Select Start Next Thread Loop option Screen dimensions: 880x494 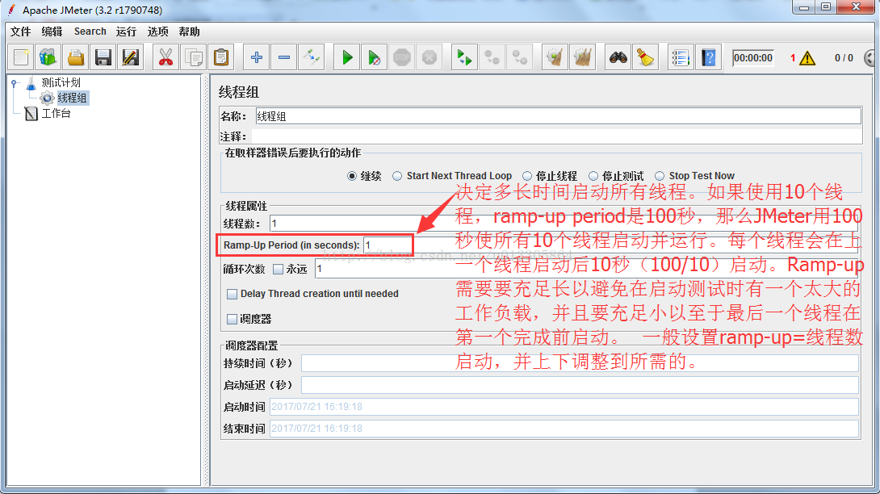pyautogui.click(x=397, y=176)
